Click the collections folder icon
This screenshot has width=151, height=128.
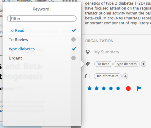coord(88,76)
